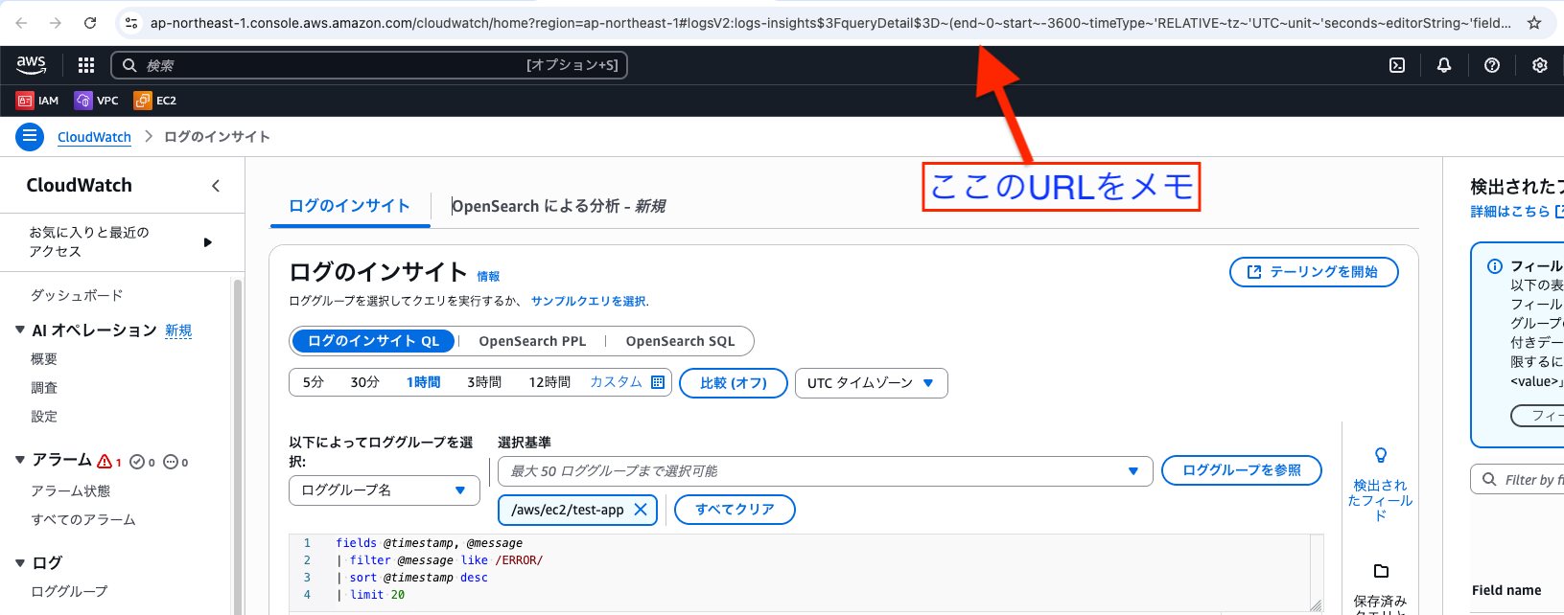Click the insufficient data alarms counter

point(175,462)
